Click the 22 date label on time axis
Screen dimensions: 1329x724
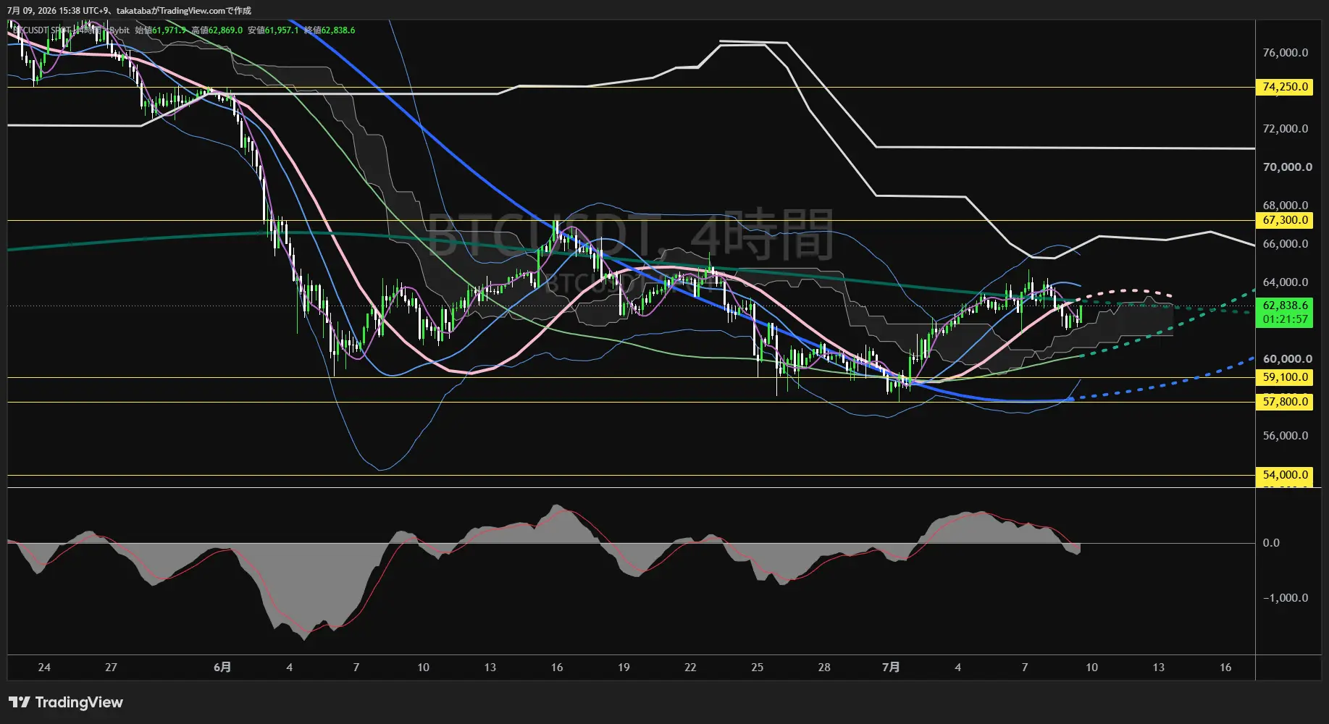(x=690, y=668)
